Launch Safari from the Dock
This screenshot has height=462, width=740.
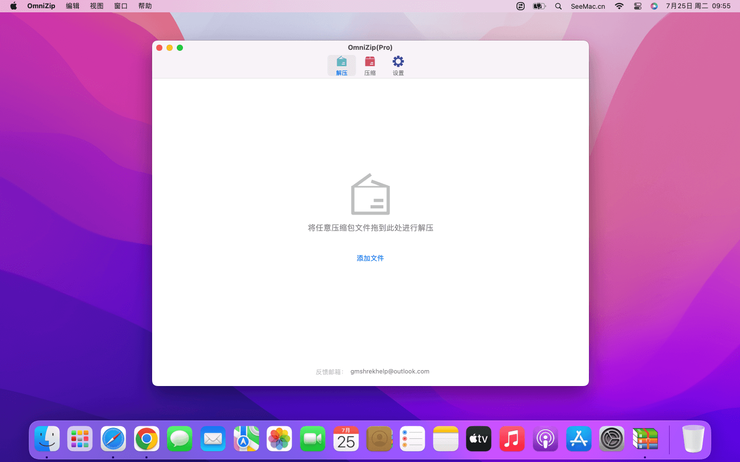(x=113, y=439)
